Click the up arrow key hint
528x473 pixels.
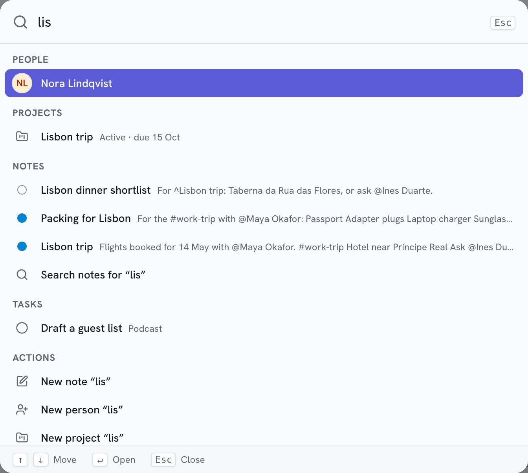pos(20,460)
